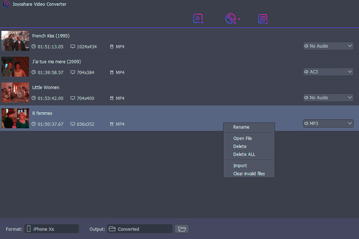Open Little Women's No Audio dropdown
The height and width of the screenshot is (239, 359).
click(328, 97)
